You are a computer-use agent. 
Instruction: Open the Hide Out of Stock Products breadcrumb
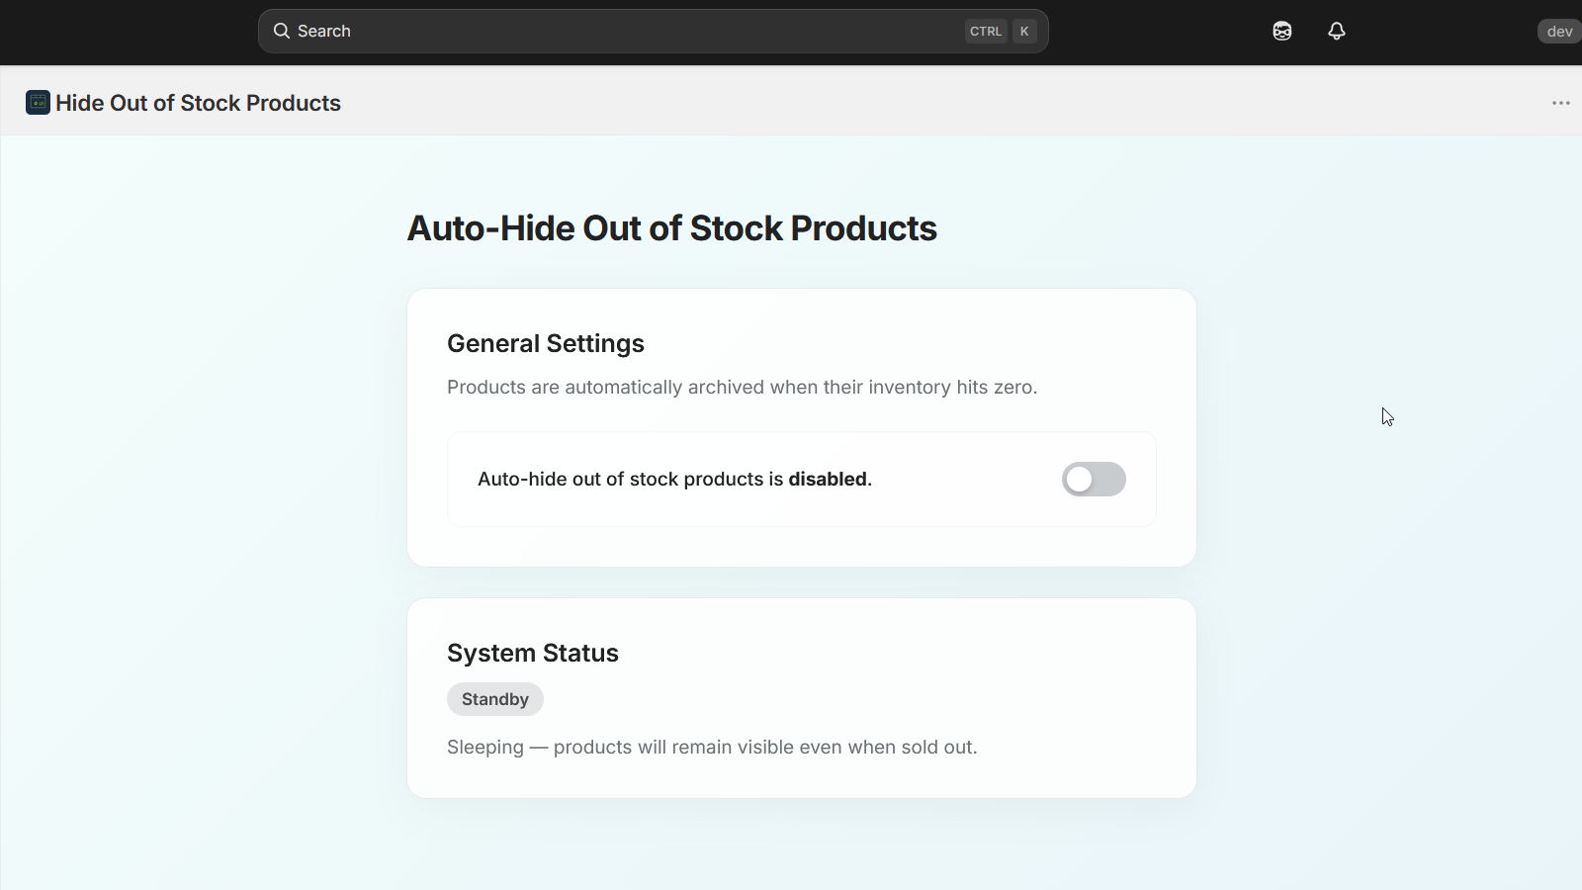click(198, 102)
